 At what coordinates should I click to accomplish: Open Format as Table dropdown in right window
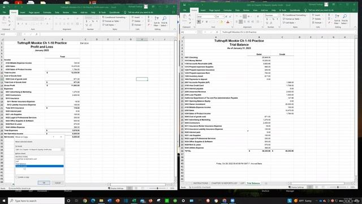(x=292, y=19)
